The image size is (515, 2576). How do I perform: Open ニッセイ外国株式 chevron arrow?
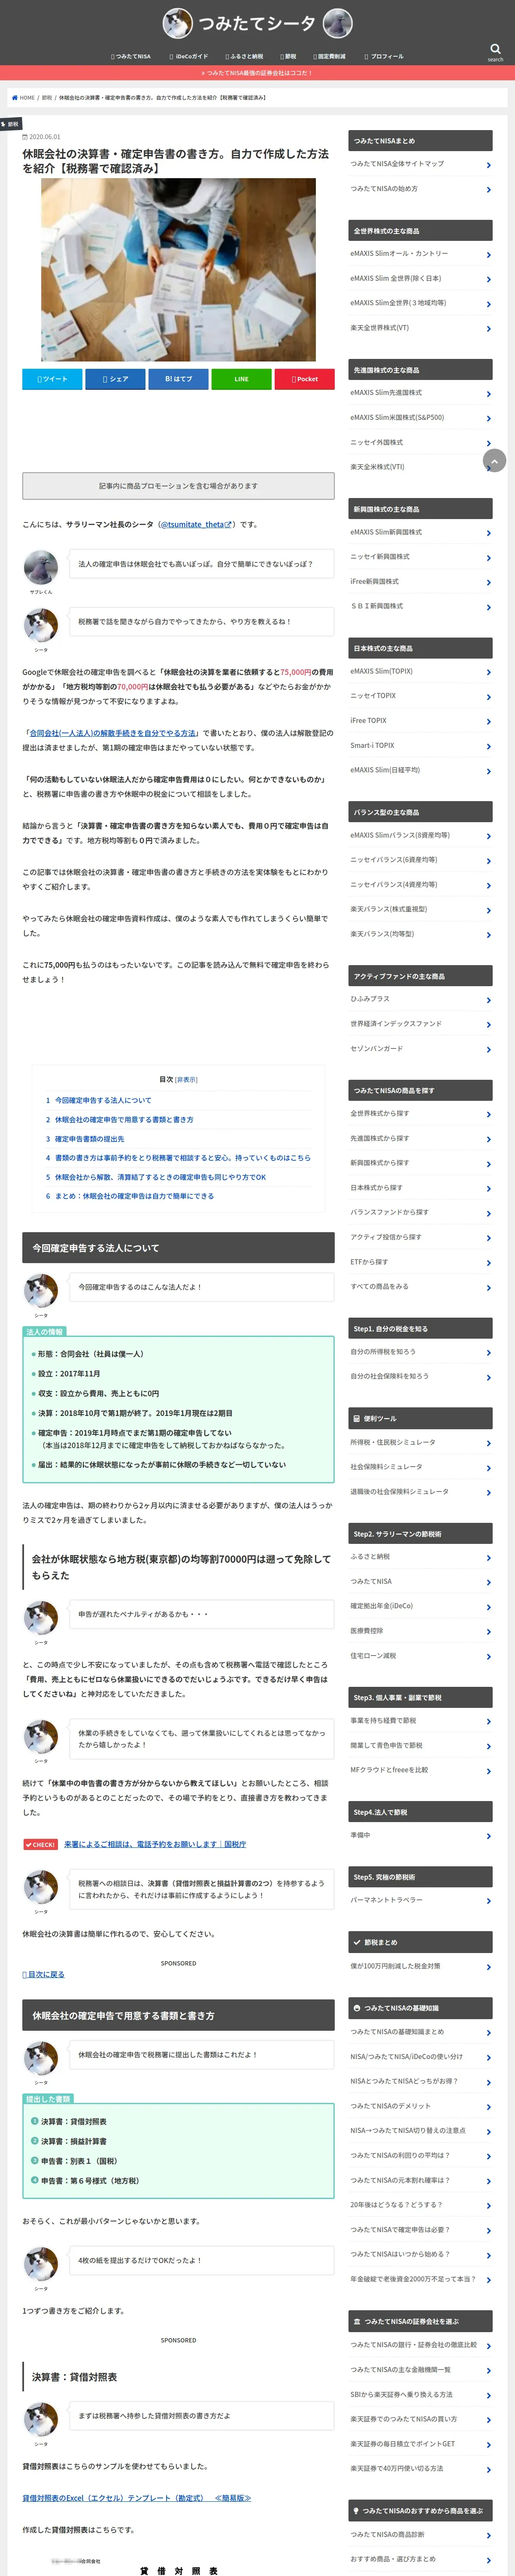click(488, 443)
